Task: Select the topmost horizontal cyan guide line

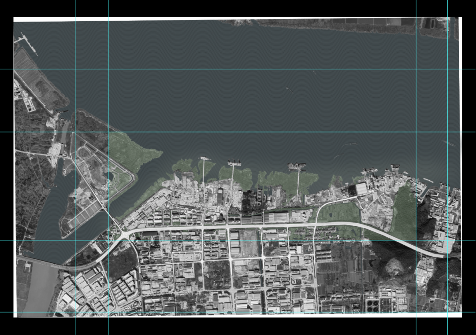Action: point(238,69)
